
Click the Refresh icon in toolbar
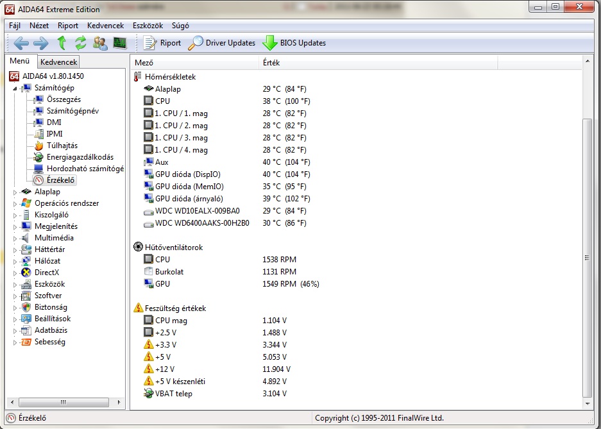click(80, 43)
